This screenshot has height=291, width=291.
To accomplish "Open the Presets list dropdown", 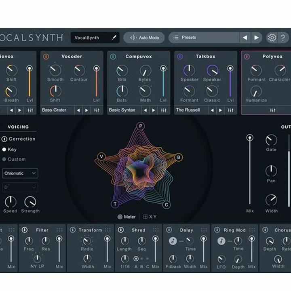I will click(204, 38).
